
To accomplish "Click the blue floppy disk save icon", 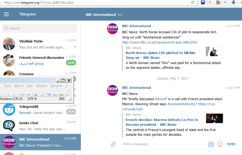I will pyautogui.click(x=203, y=2).
